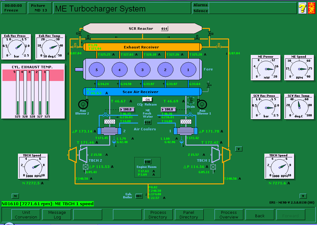
Task: Open the yellow question mark help icon
Action: pos(302,8)
